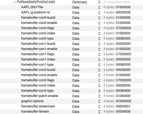
Task: Click framebuffer-con1-busid value 02000000
Action: [123, 44]
